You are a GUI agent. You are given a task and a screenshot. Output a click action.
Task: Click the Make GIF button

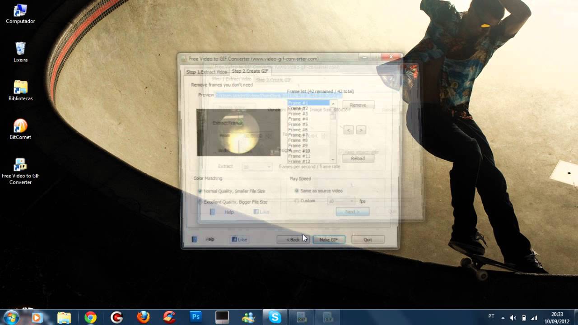[x=329, y=240]
